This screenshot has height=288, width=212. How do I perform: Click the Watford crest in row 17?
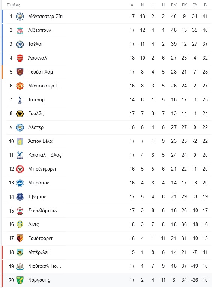(20, 238)
